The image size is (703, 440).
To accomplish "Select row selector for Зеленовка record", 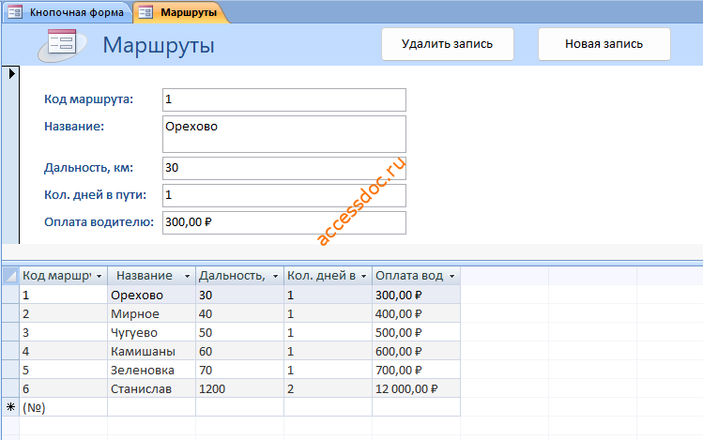I will coord(10,370).
